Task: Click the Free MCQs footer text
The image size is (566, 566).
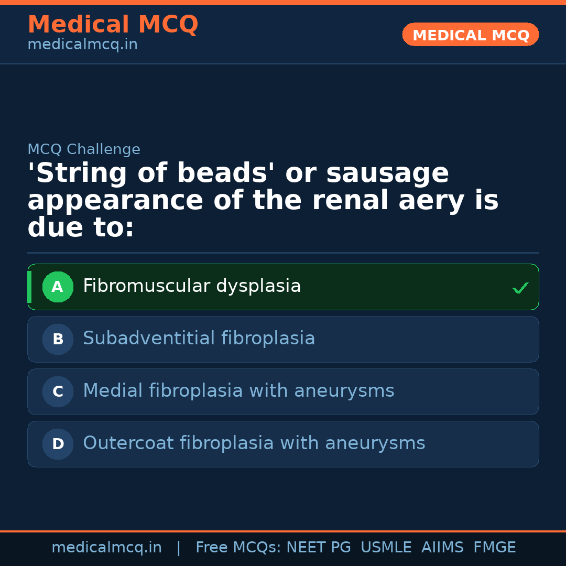Action: tap(237, 548)
